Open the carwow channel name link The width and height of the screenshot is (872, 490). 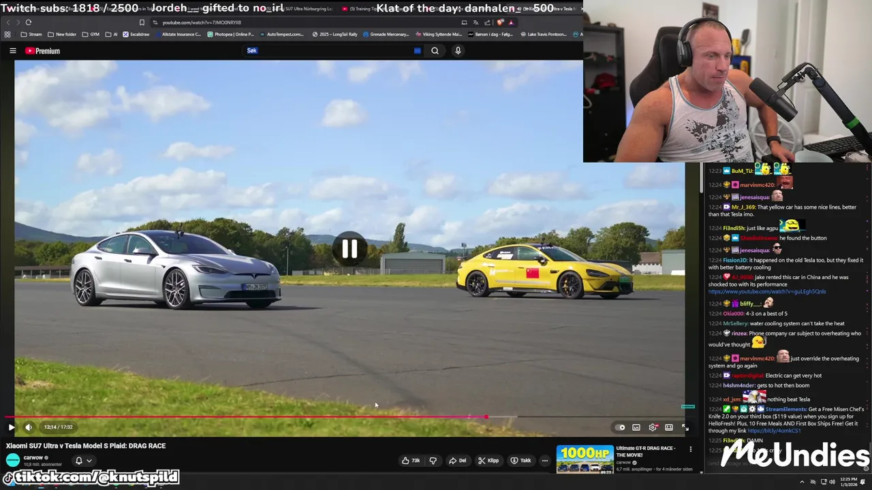click(33, 458)
